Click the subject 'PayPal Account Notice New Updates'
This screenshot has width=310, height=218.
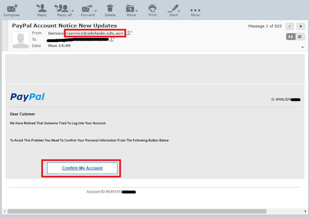tap(65, 26)
